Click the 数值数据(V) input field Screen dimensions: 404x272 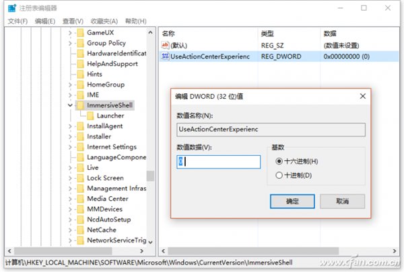click(x=218, y=162)
